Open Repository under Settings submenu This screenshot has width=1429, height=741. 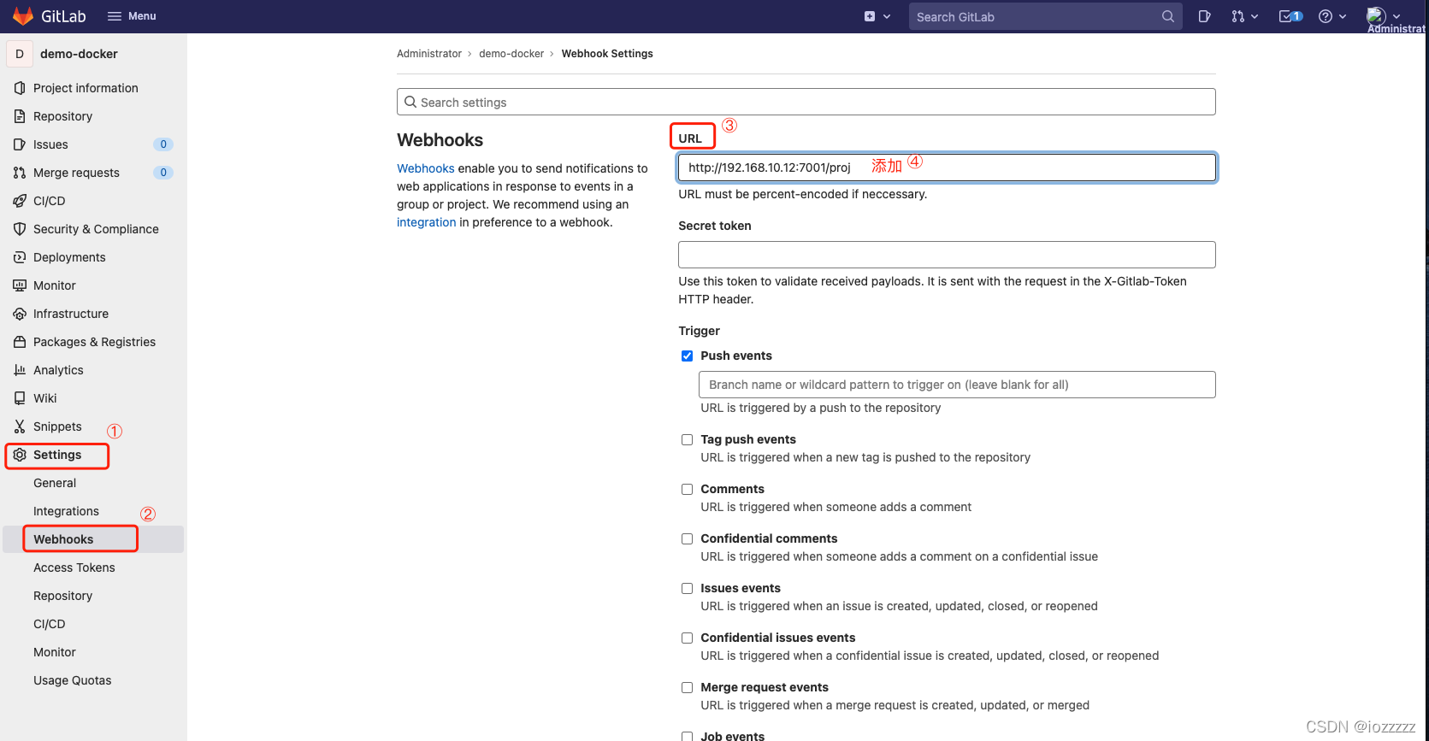62,596
